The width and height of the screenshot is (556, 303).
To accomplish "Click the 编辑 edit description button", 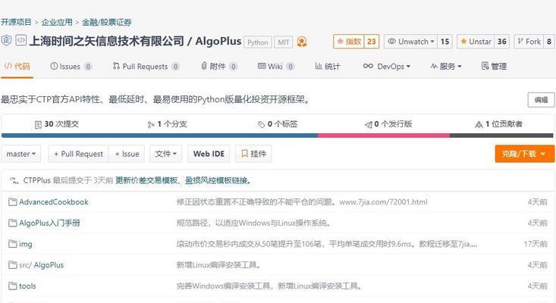I will coord(541,100).
